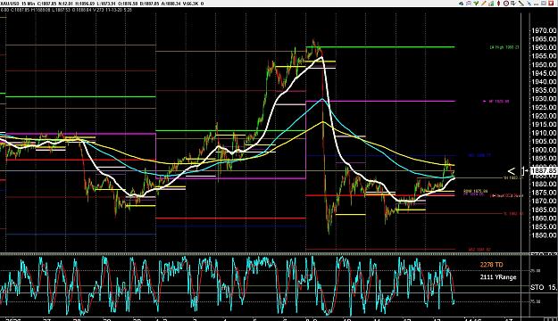Click the '2111 YRange' indicator text
The height and width of the screenshot is (321, 558).
pyautogui.click(x=498, y=277)
